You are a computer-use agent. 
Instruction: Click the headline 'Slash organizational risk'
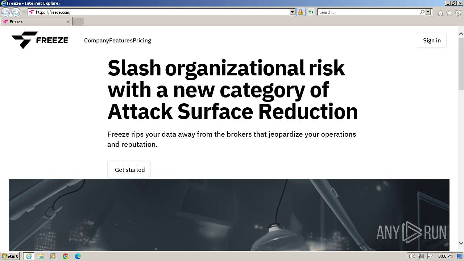click(x=226, y=68)
